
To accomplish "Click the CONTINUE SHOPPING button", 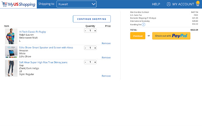I will (92, 19).
